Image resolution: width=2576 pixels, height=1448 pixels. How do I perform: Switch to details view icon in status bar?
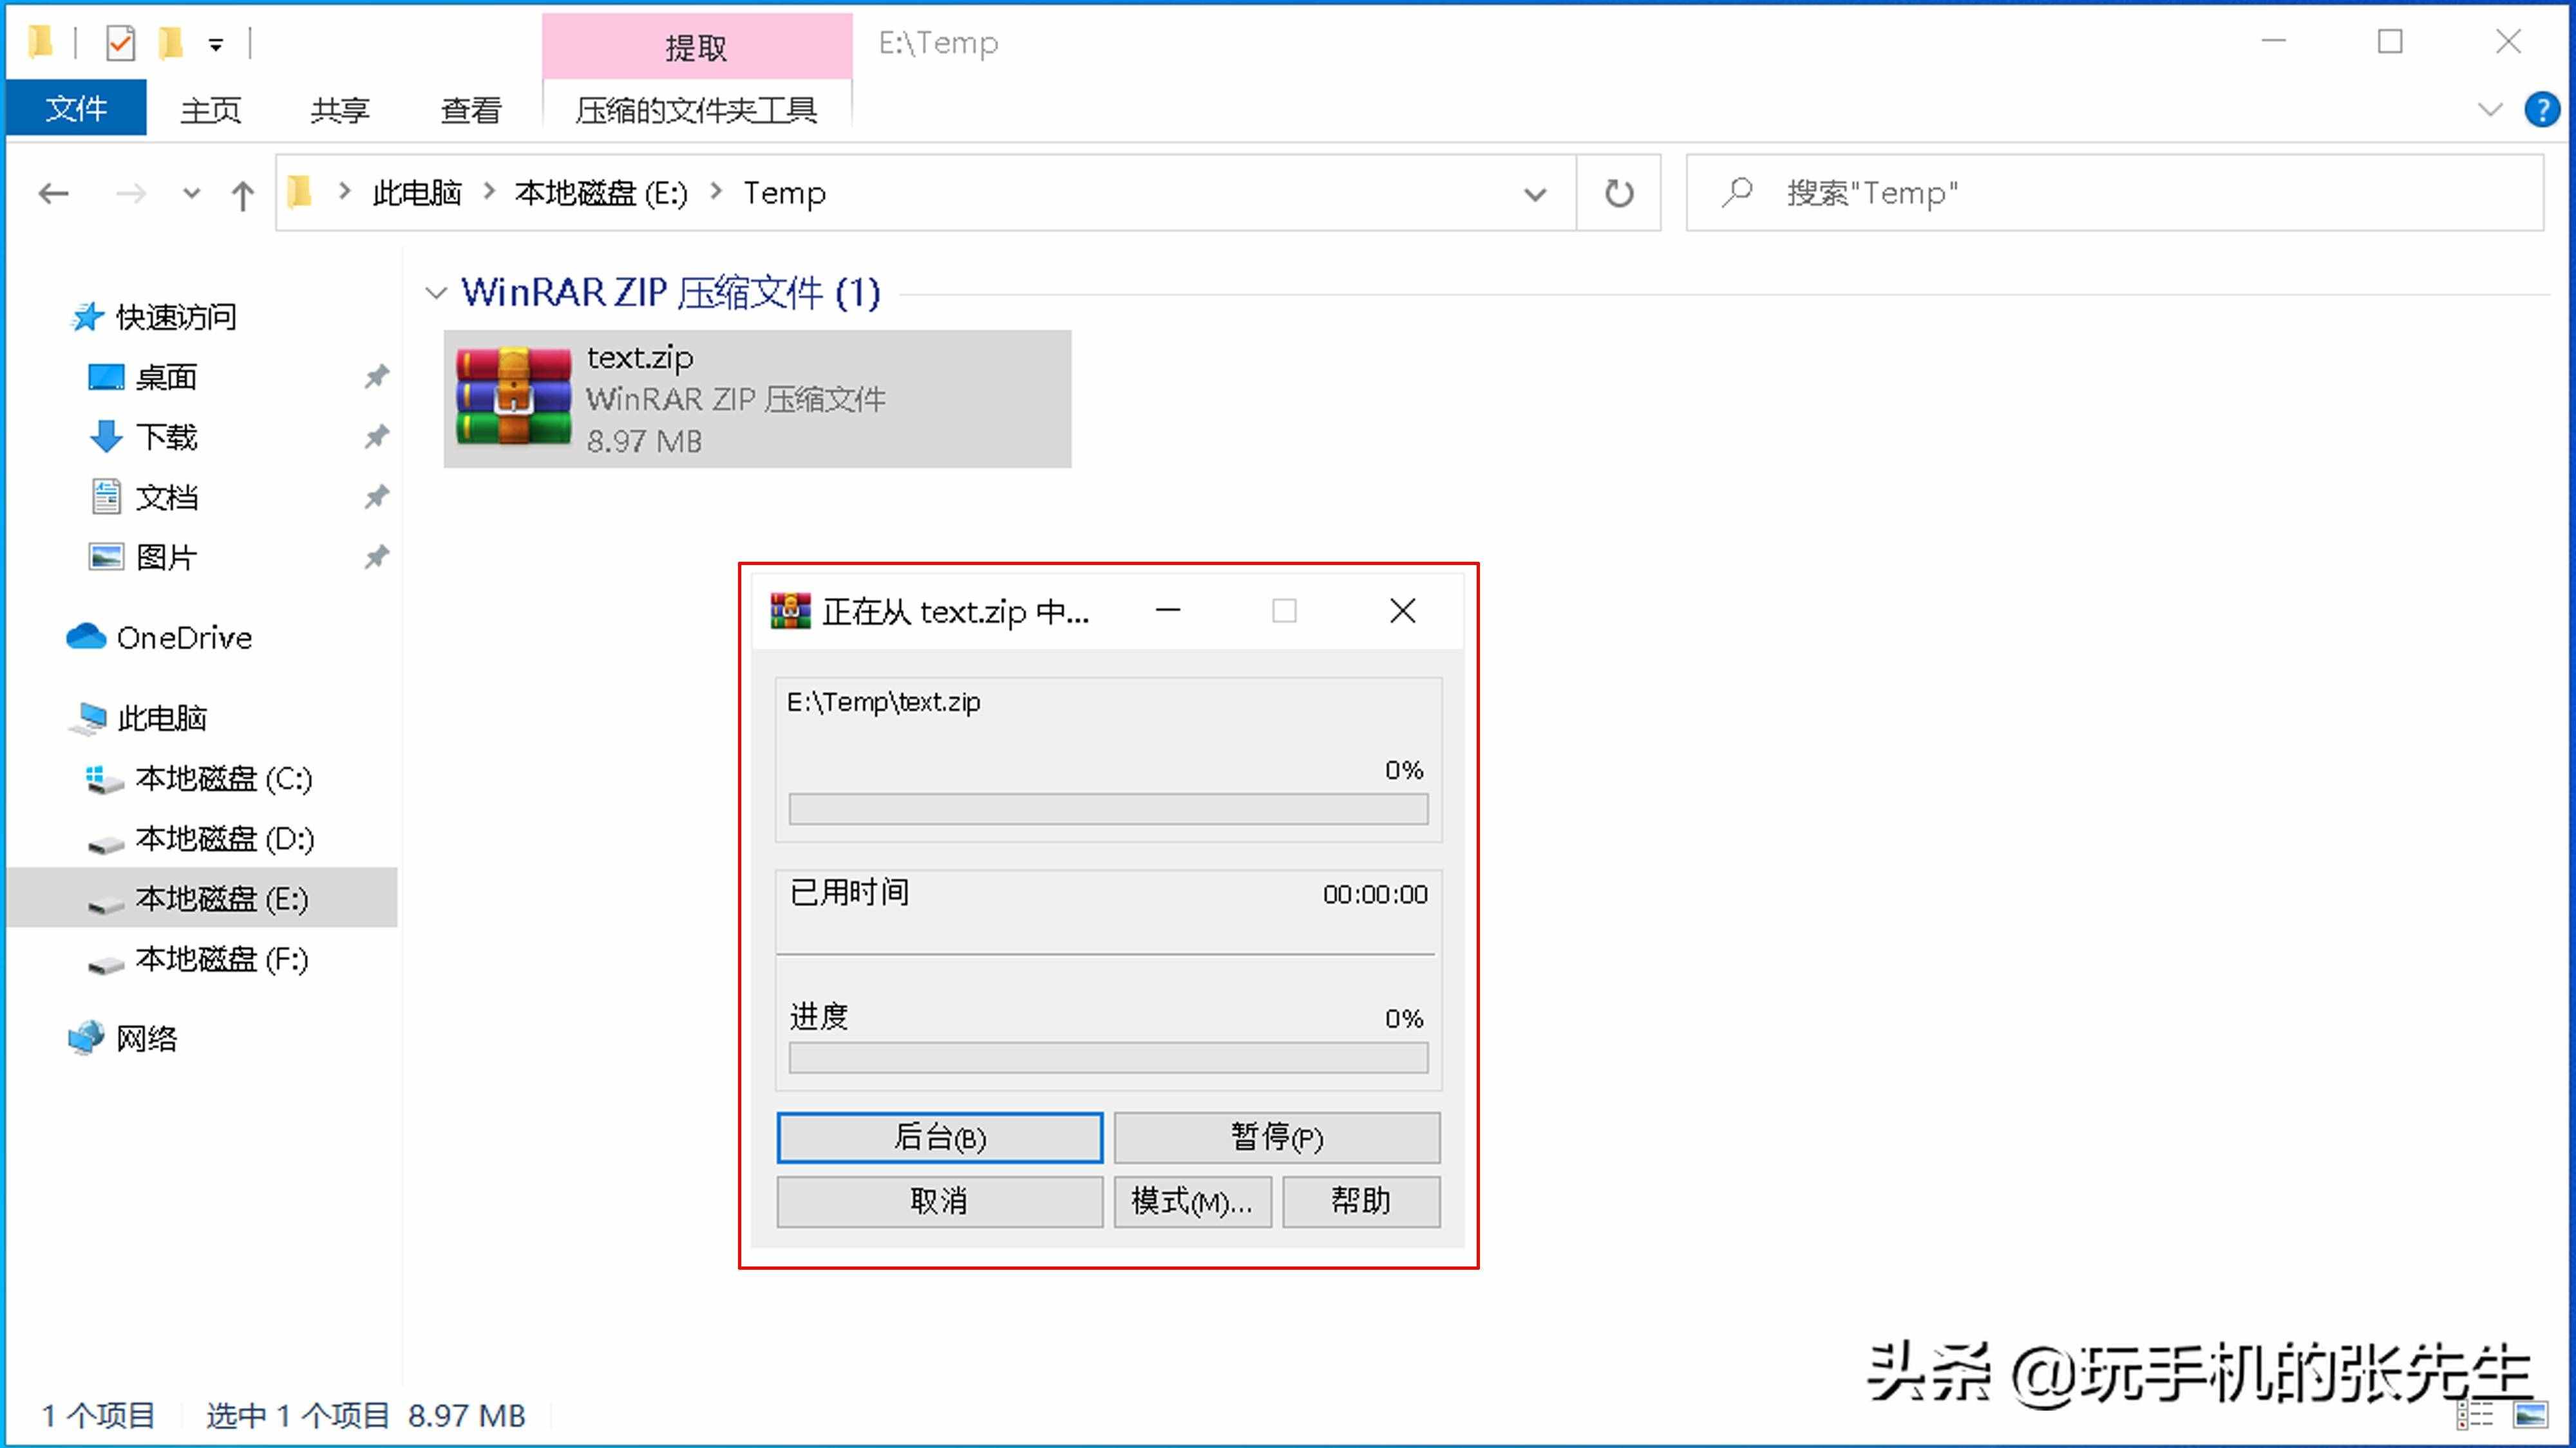coord(2475,1415)
